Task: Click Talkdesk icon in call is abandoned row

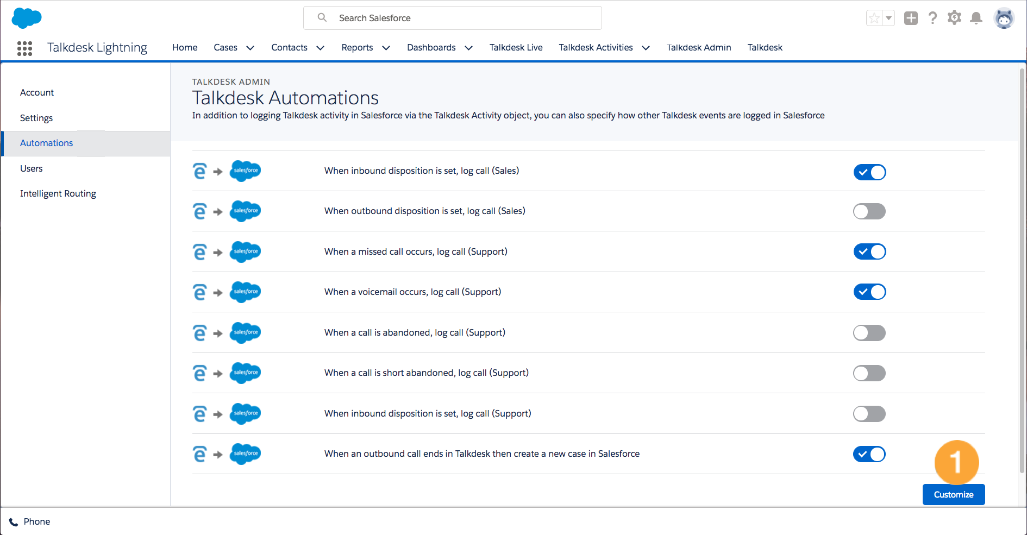Action: click(200, 333)
